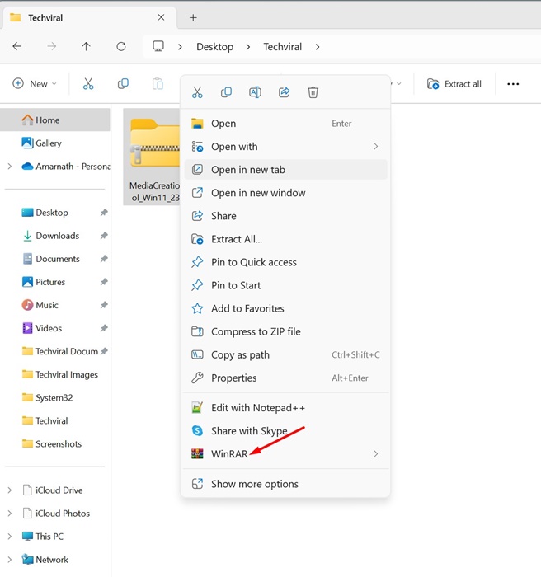Image resolution: width=541 pixels, height=577 pixels.
Task: Click the forward navigation arrow
Action: coord(52,46)
